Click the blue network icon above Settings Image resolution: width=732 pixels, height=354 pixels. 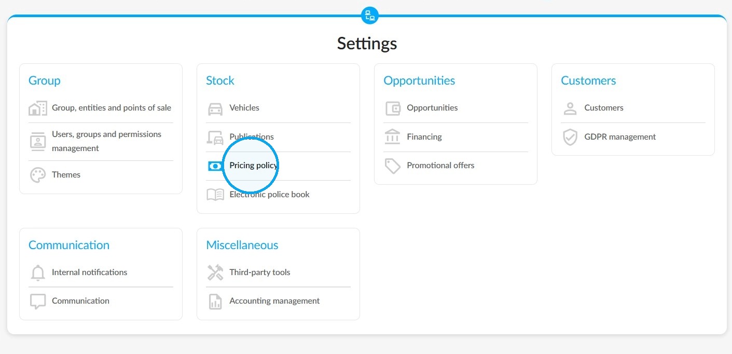click(x=370, y=15)
